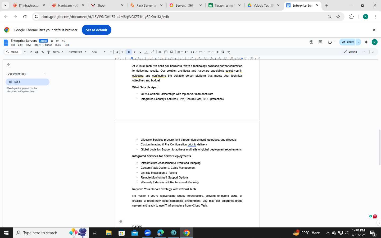
Task: Increase indent of the paragraph
Action: 223,52
